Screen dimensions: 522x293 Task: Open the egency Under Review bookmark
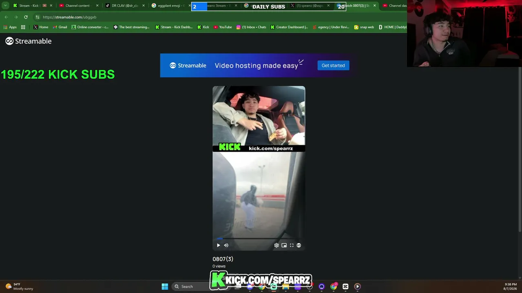point(331,27)
